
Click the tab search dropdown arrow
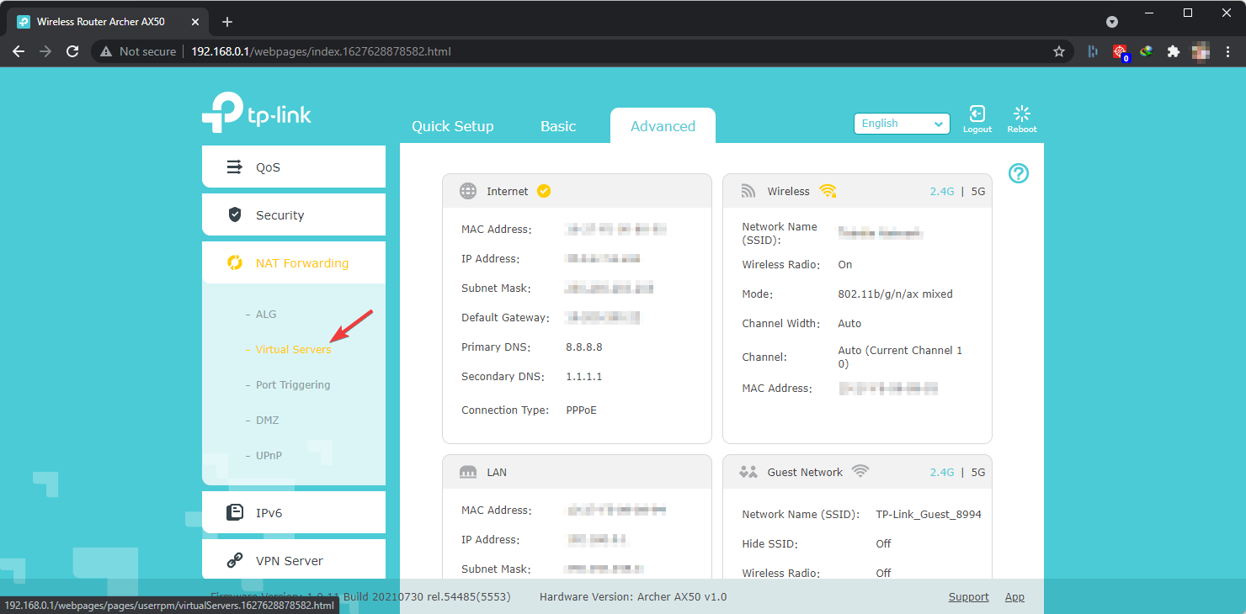pos(1112,22)
